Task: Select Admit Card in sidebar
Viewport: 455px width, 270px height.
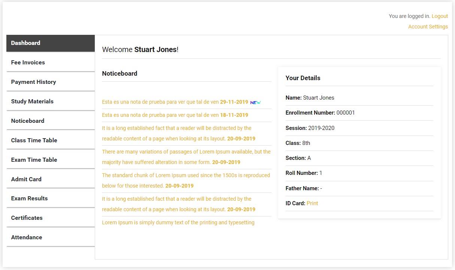Action: click(x=51, y=179)
